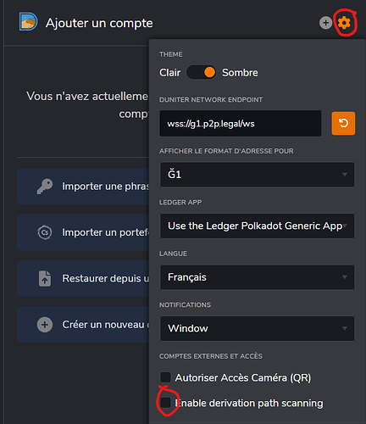Screen dimensions: 366x424
Task: Open the Notifications dropdown set to Window
Action: (x=257, y=328)
